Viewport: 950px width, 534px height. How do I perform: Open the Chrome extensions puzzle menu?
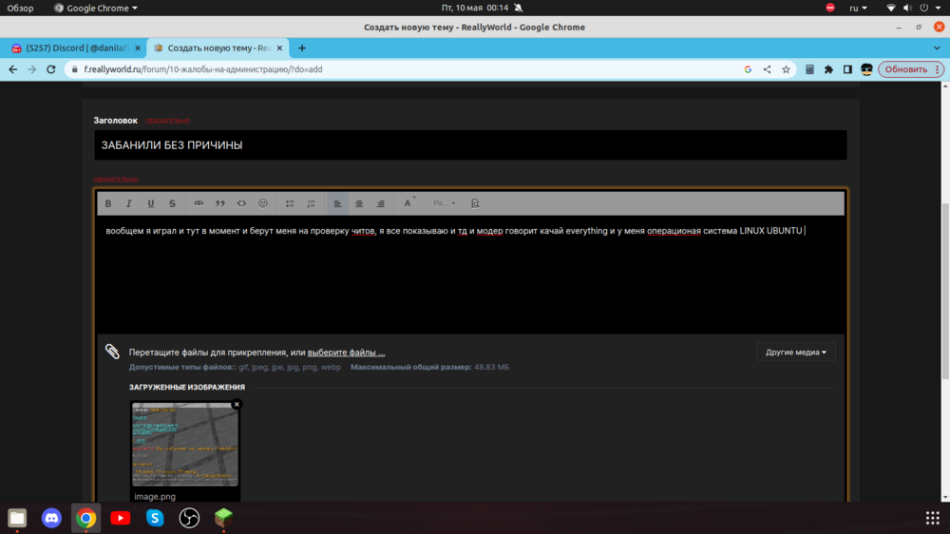click(828, 69)
